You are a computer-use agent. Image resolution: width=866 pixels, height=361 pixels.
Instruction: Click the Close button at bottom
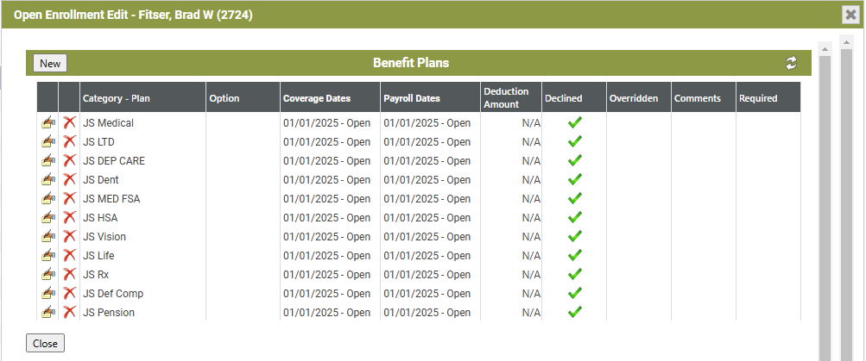click(x=45, y=344)
